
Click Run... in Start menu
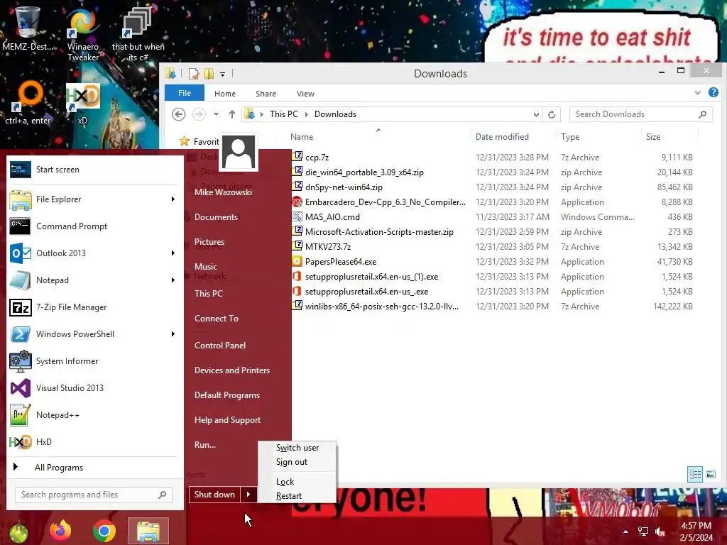click(205, 445)
